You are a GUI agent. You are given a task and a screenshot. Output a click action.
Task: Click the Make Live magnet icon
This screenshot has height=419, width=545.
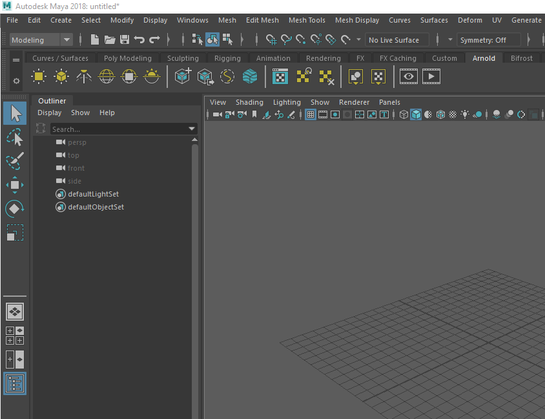345,39
